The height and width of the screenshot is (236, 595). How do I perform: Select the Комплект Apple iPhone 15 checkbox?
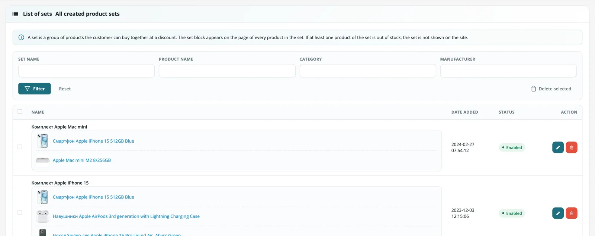(x=20, y=213)
